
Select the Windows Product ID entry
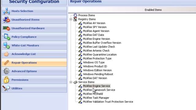coord(95,66)
